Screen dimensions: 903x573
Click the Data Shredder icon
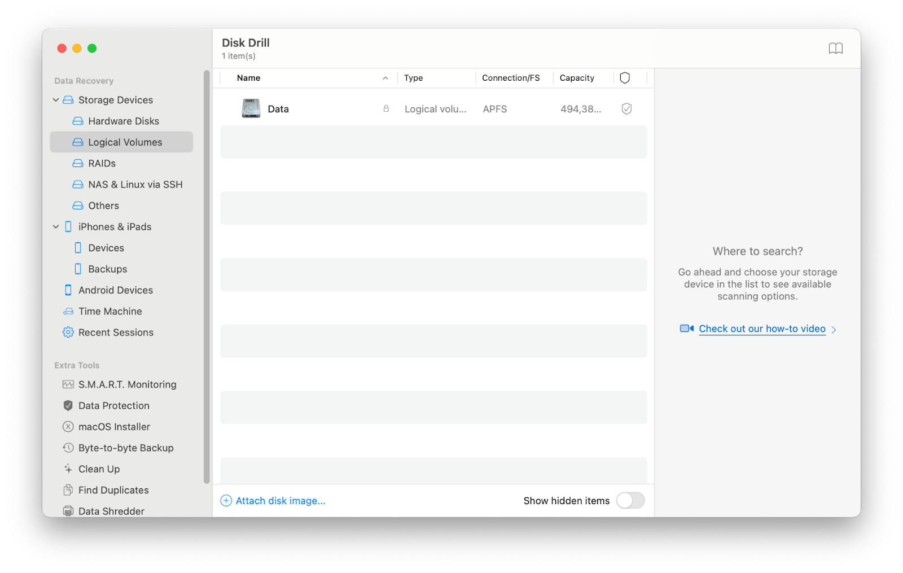pos(68,511)
